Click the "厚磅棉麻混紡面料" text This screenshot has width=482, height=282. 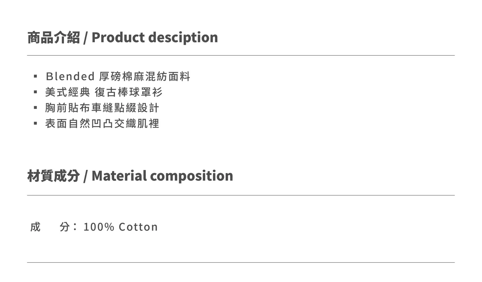pyautogui.click(x=145, y=76)
